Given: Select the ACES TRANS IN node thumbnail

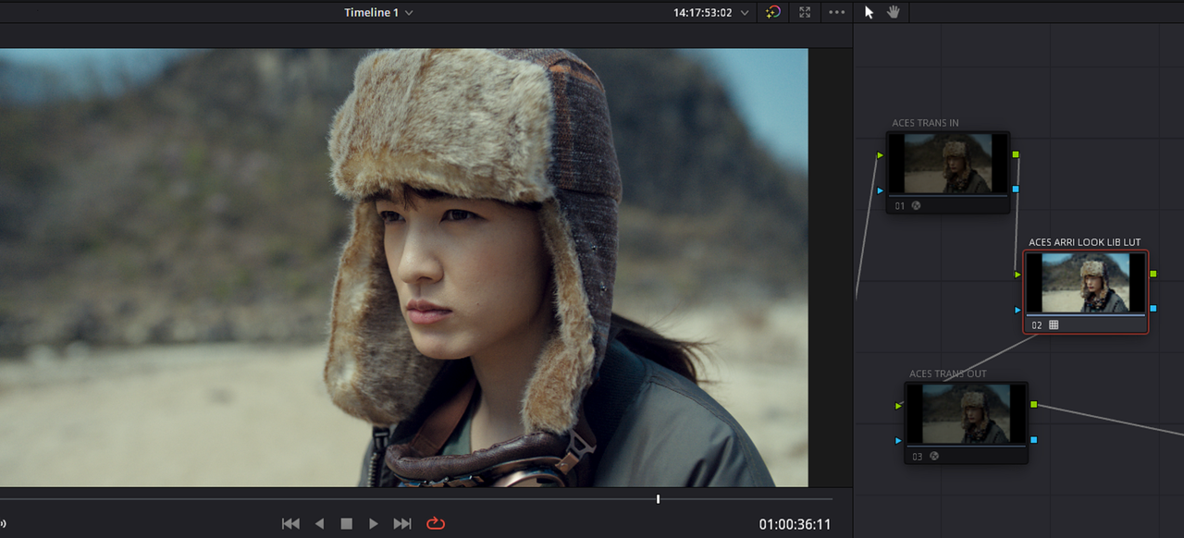Looking at the screenshot, I should [x=948, y=164].
